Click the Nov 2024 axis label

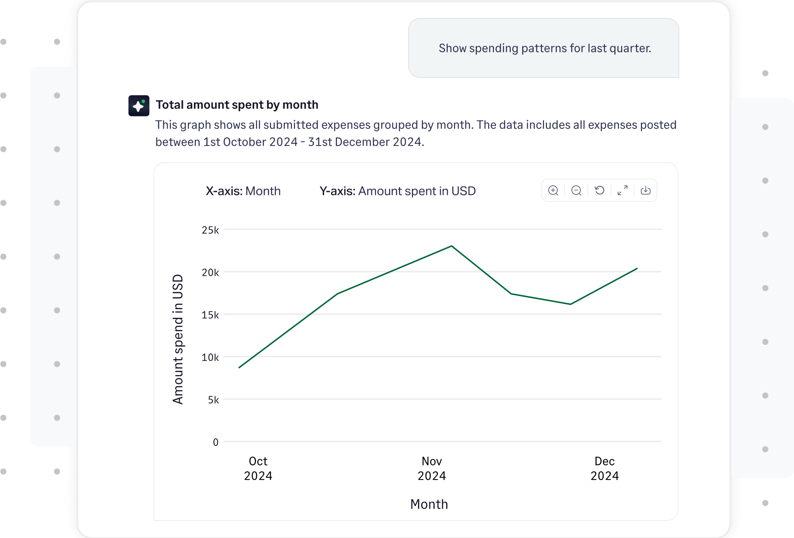(431, 468)
